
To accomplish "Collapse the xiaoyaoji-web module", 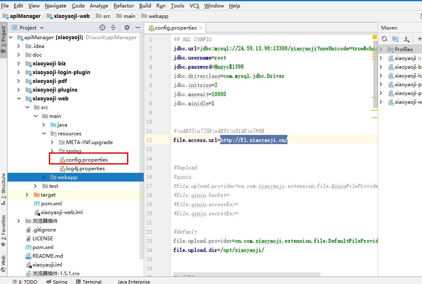I will [19, 99].
